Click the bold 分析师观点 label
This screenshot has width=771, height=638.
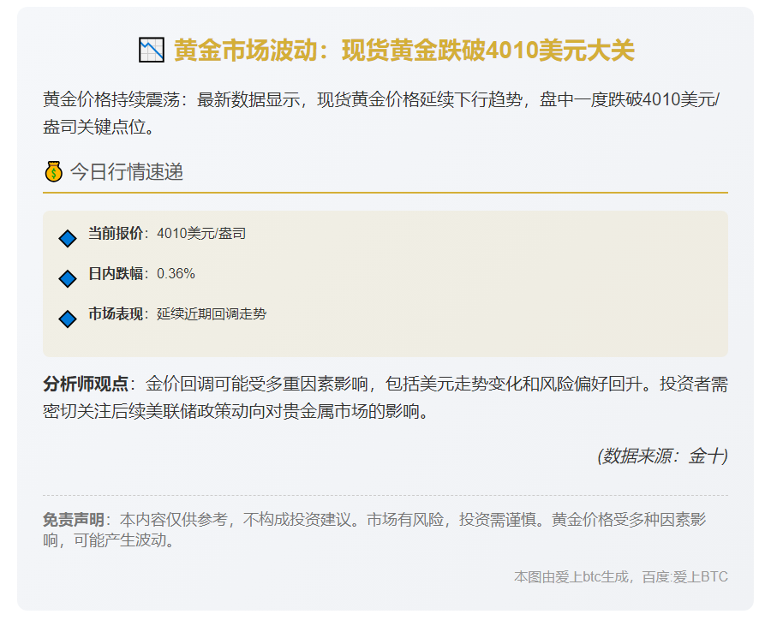[86, 384]
